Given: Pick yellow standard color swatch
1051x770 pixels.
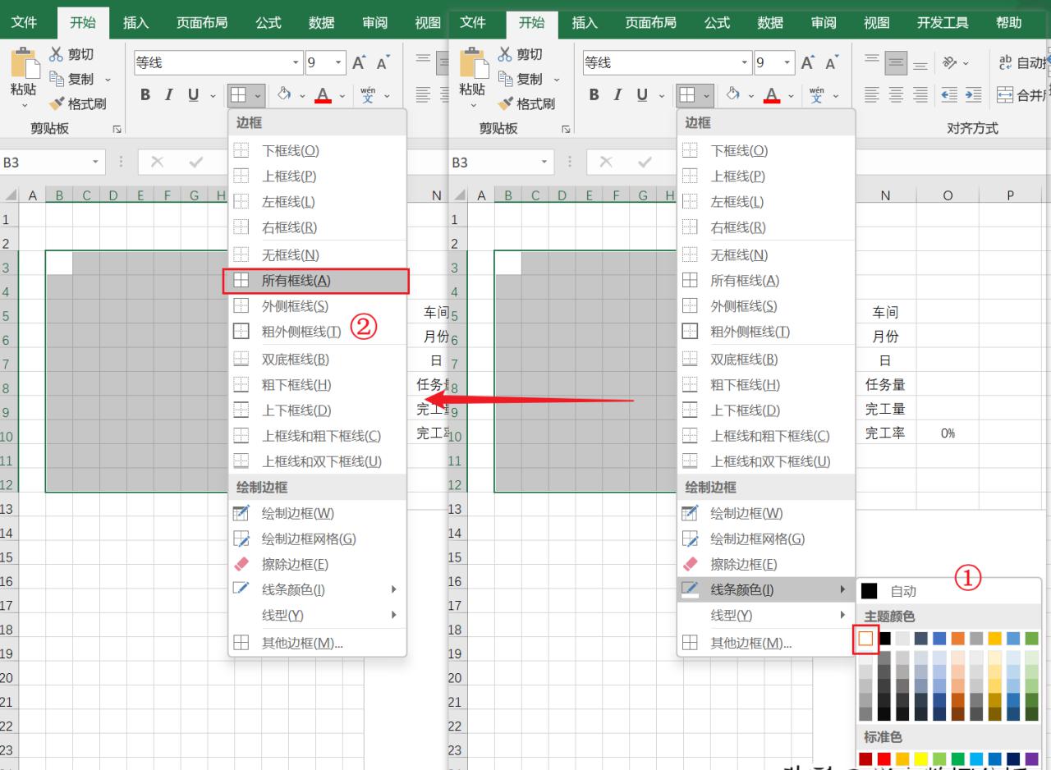Looking at the screenshot, I should [x=921, y=759].
